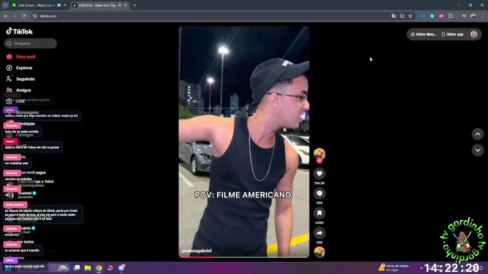Expand the system tray hidden icons chevron
The width and height of the screenshot is (488, 274).
(x=421, y=268)
